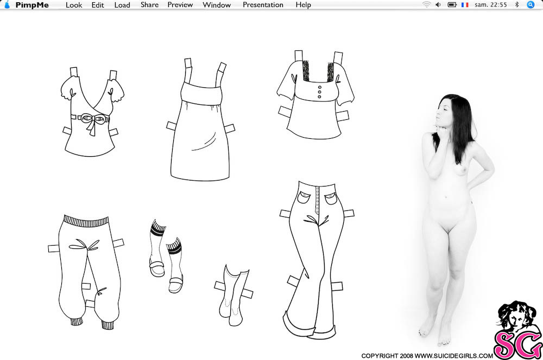The width and height of the screenshot is (543, 360).
Task: Click the volume speaker icon
Action: [x=438, y=4]
